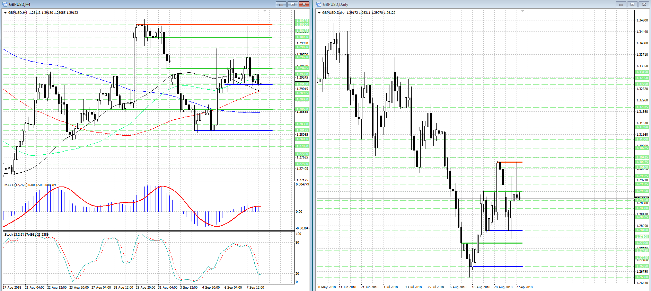Select the green line at 1.27700 in Daily chart
The height and width of the screenshot is (291, 651).
[492, 243]
